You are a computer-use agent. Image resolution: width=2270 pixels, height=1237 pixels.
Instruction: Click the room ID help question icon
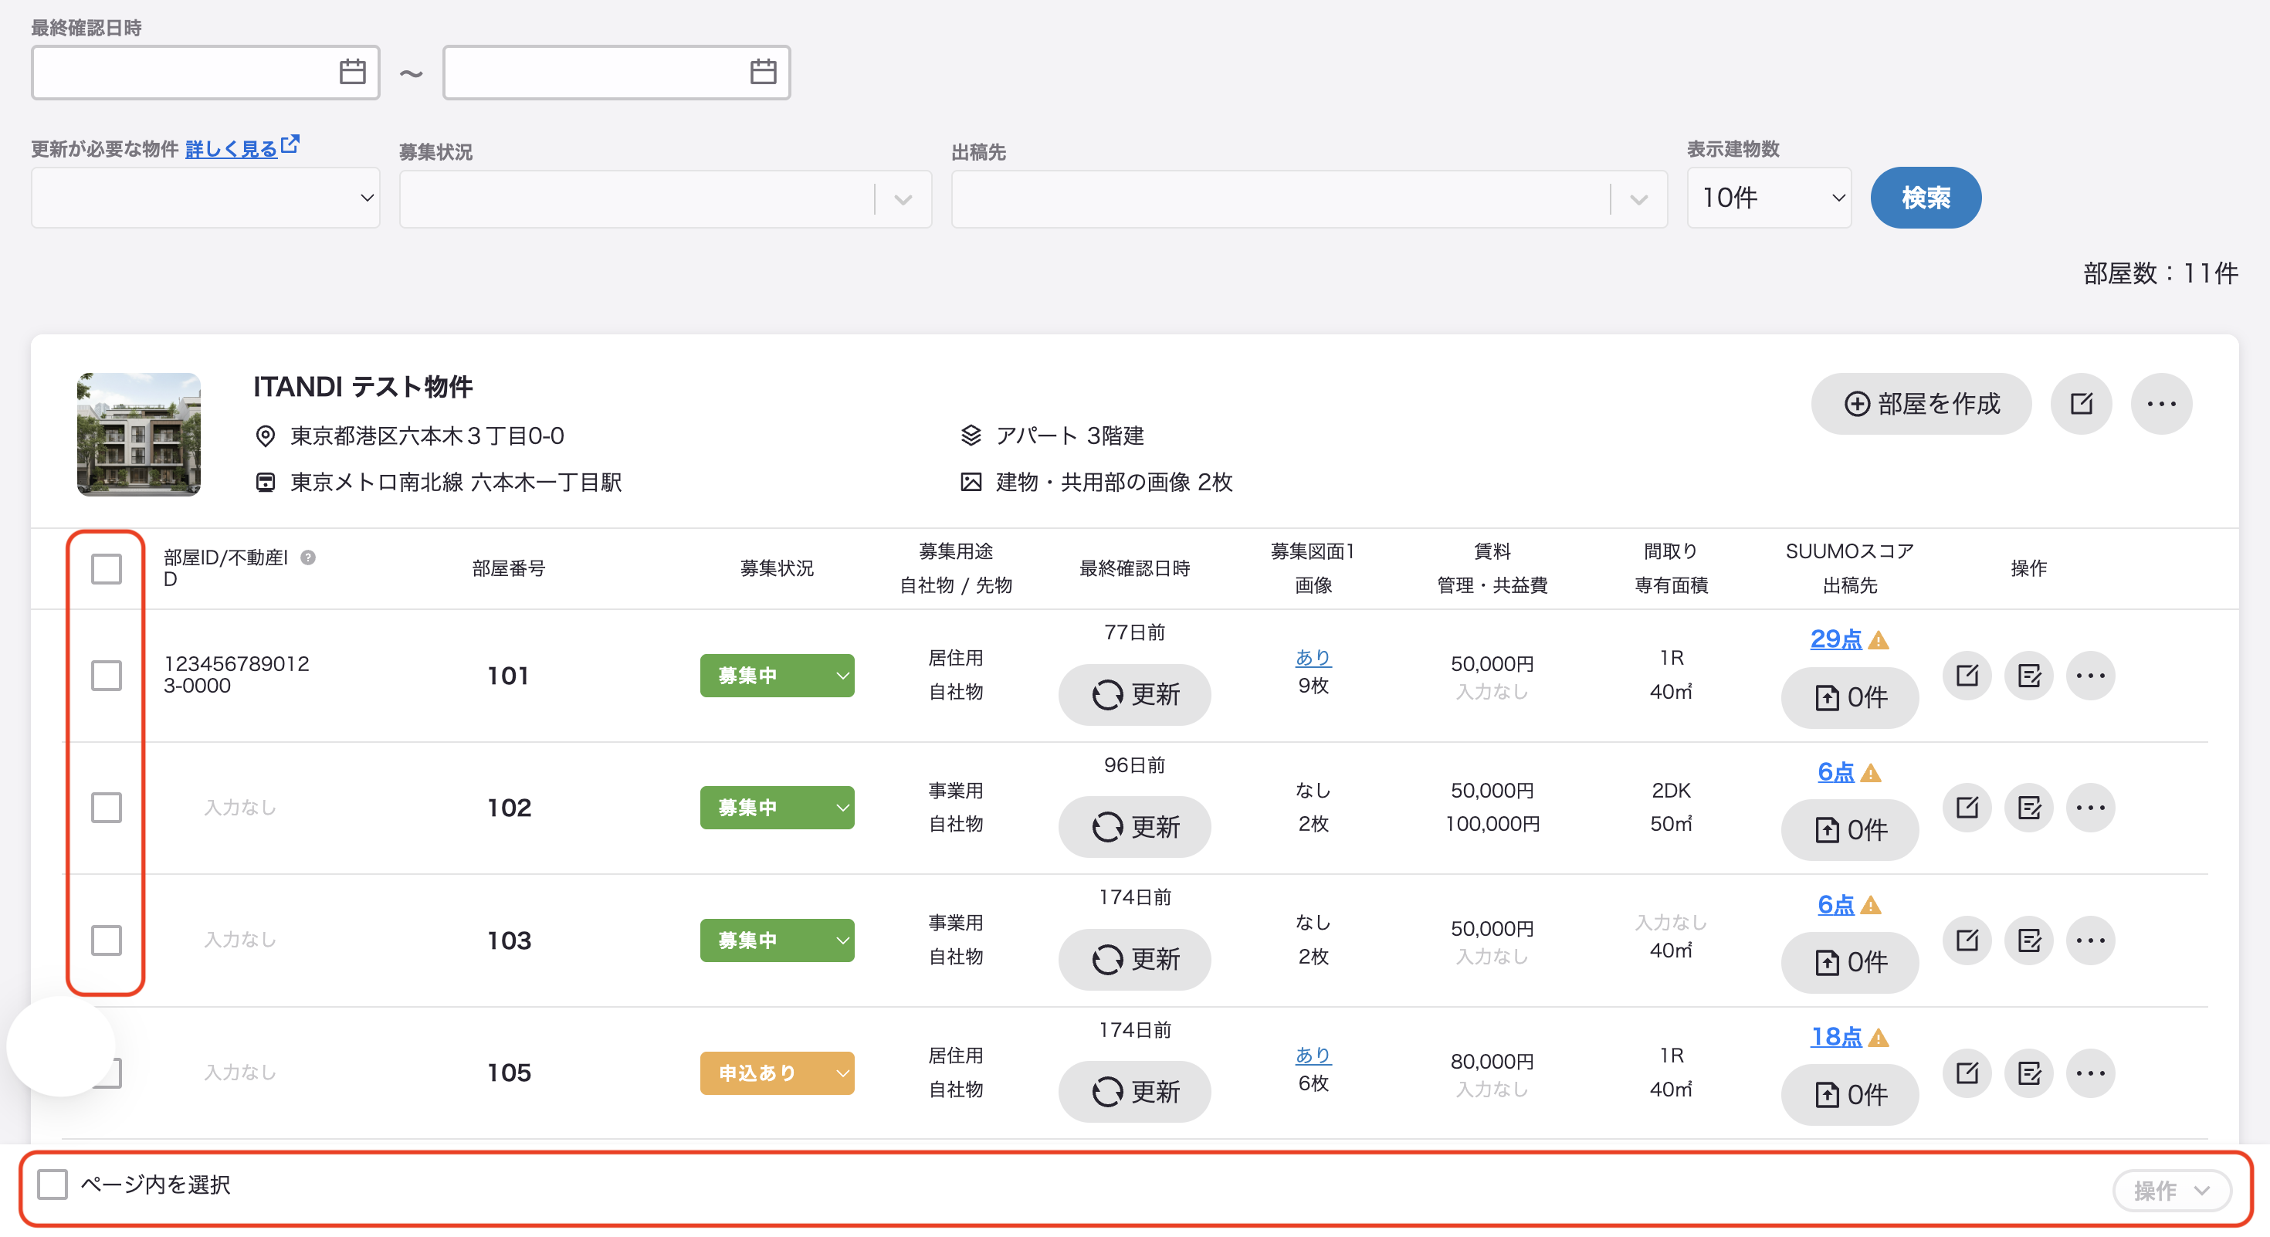tap(307, 557)
